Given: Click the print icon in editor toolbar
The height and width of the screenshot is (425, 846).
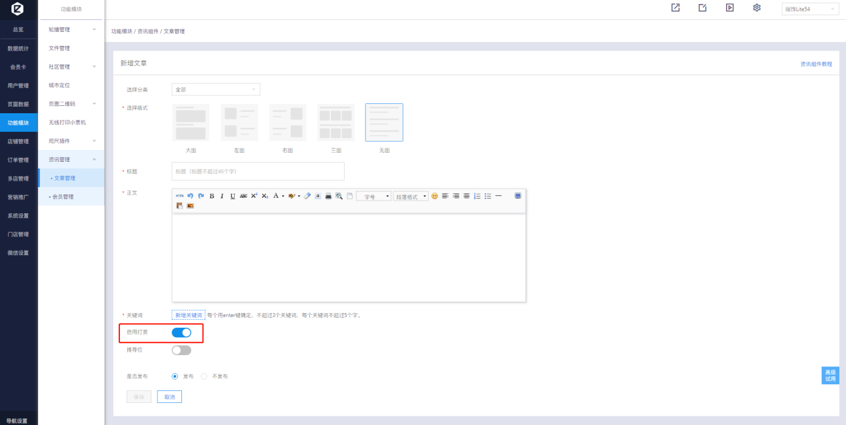Looking at the screenshot, I should 328,196.
